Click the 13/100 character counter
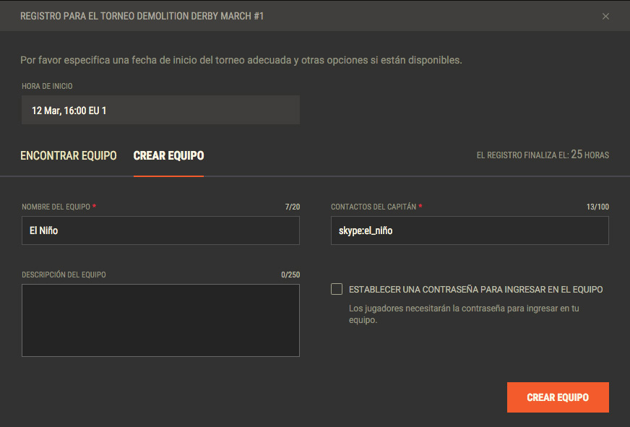The width and height of the screenshot is (630, 427). [x=597, y=207]
